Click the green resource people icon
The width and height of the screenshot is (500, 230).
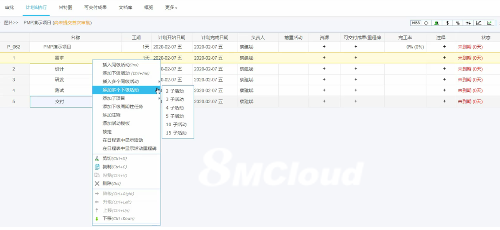click(437, 23)
